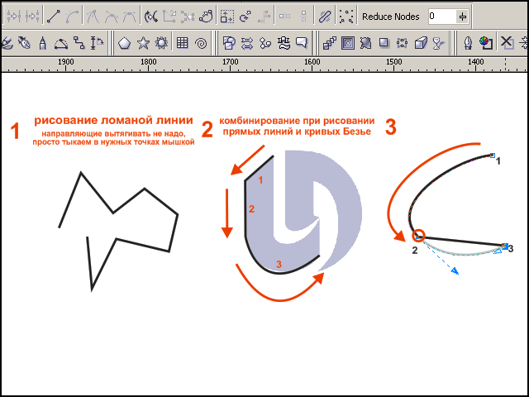Click the Reduce Nodes value field
529x397 pixels.
(x=441, y=17)
